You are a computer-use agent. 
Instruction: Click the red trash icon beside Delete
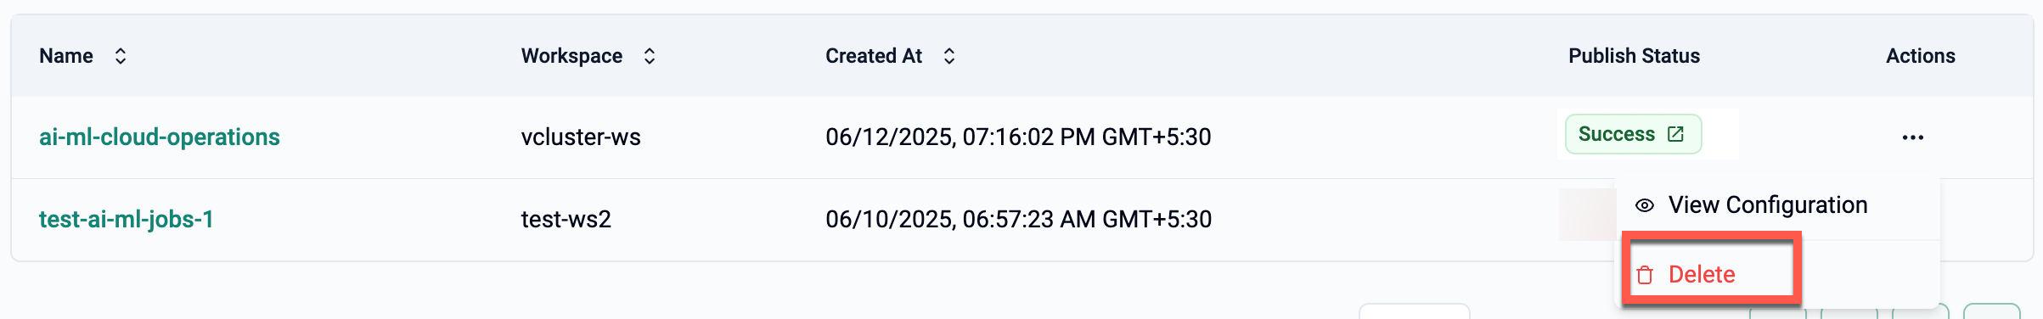[1645, 275]
